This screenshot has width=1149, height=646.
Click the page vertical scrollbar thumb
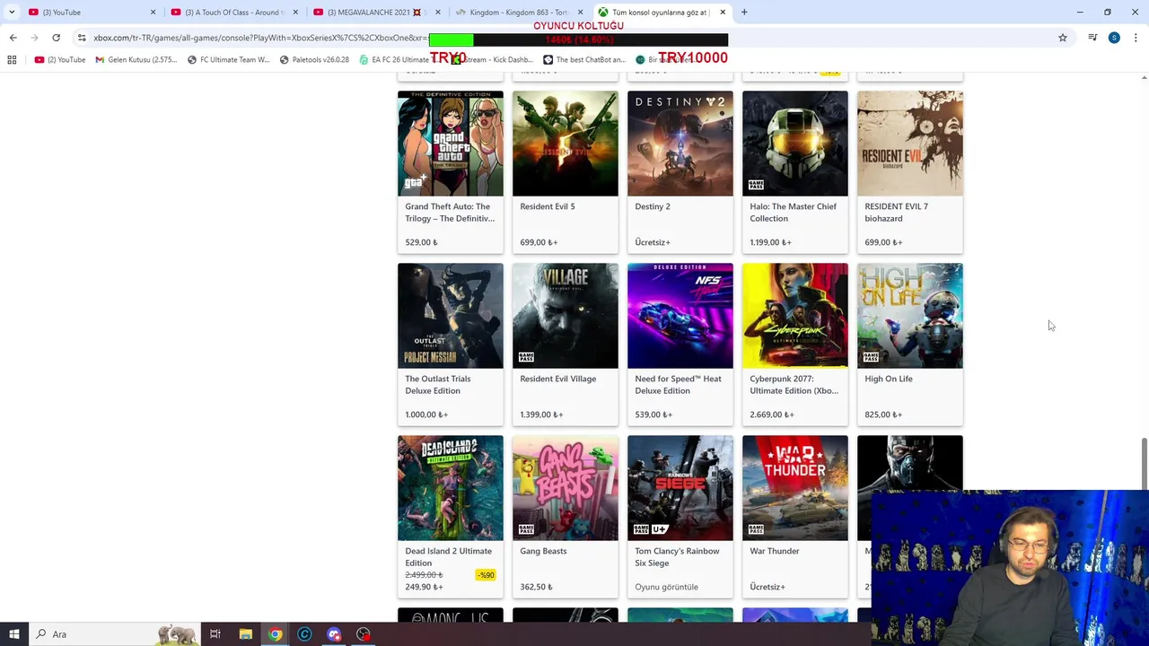click(1144, 464)
